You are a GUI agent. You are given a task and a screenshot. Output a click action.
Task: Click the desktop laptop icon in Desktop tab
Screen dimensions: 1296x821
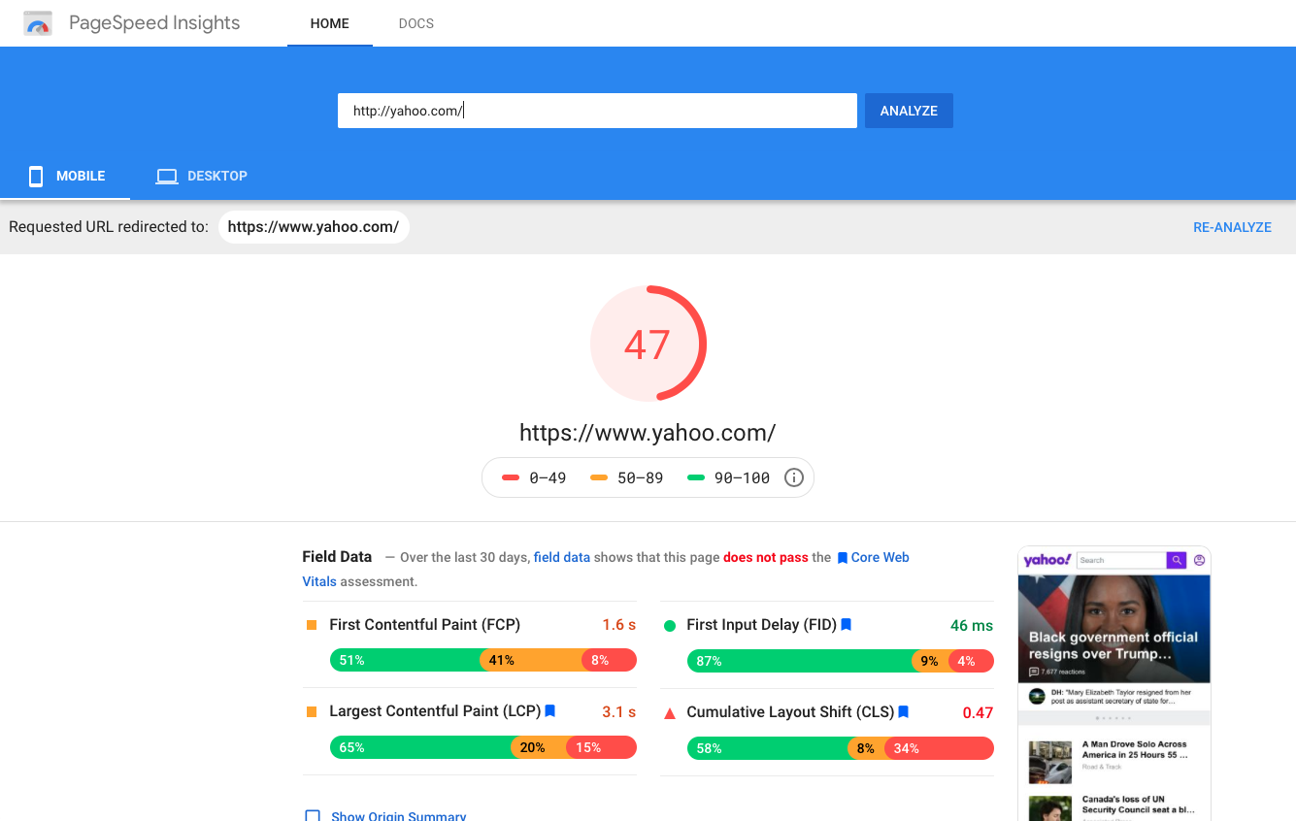167,177
